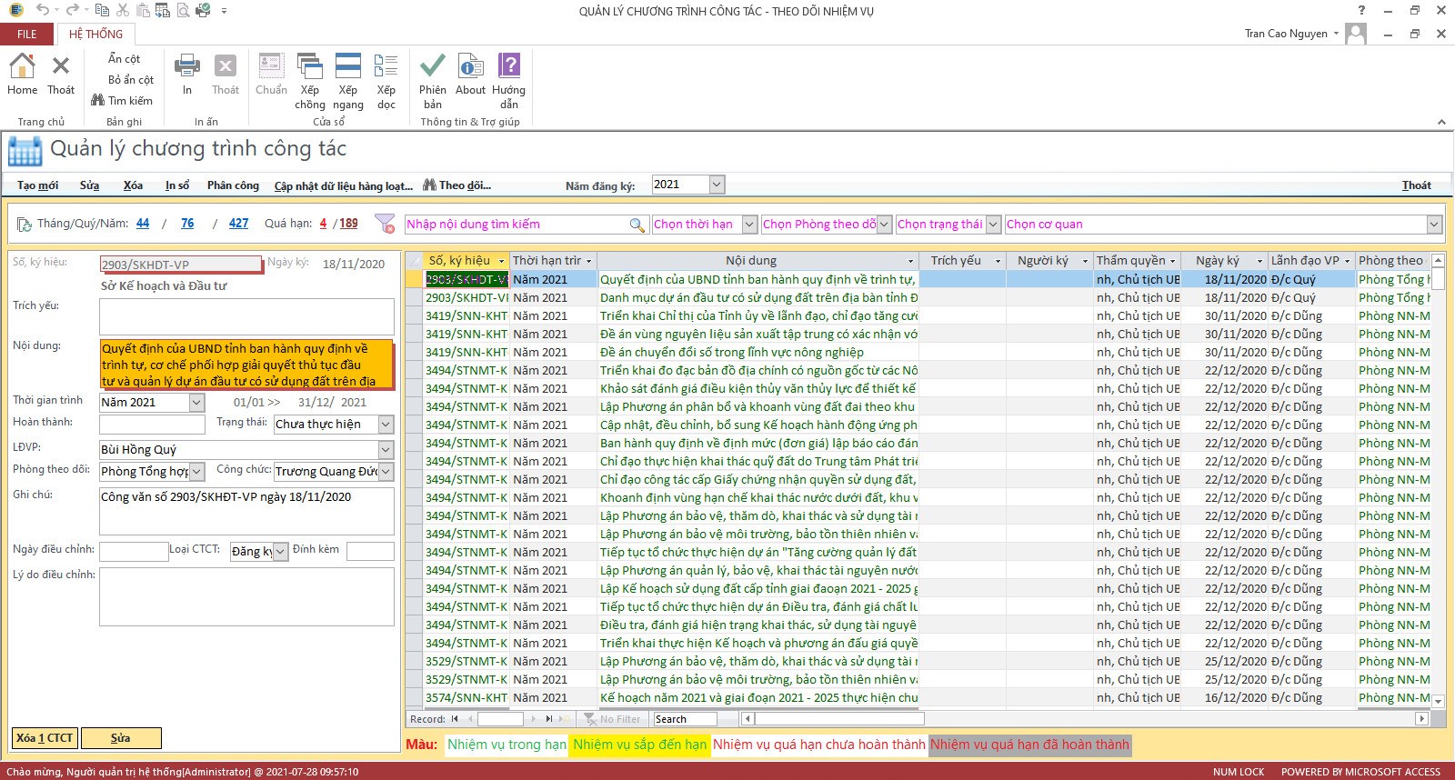Select Xếp chồng window arrangement icon
Viewport: 1455px width, 780px height.
309,67
